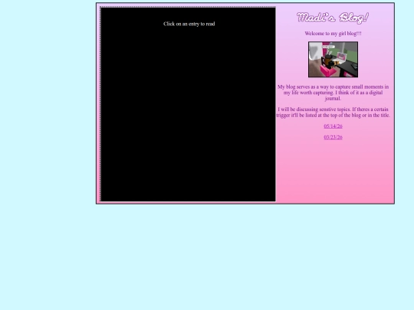
Task: Click the paragraph about sensitive topics
Action: pyautogui.click(x=333, y=113)
